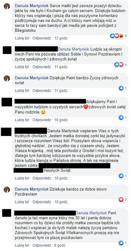Click like icon on the 8 godz. comment
Image resolution: width=131 pixels, height=251 pixels.
[121, 243]
